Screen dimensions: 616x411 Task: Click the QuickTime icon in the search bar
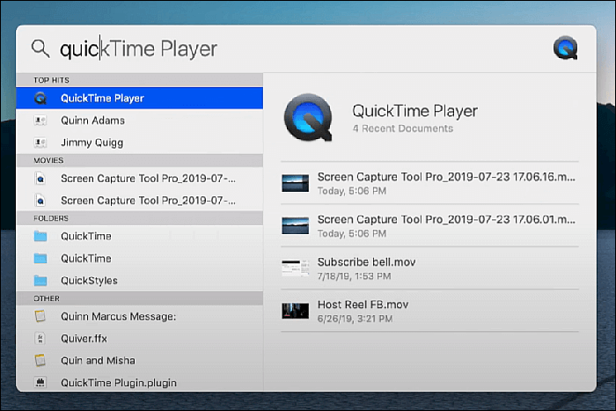pos(565,48)
